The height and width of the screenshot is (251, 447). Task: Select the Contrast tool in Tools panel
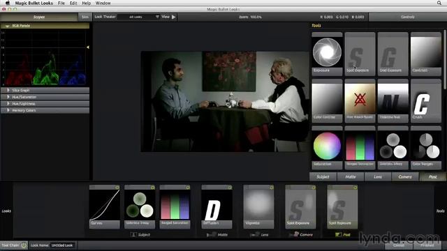(x=426, y=54)
